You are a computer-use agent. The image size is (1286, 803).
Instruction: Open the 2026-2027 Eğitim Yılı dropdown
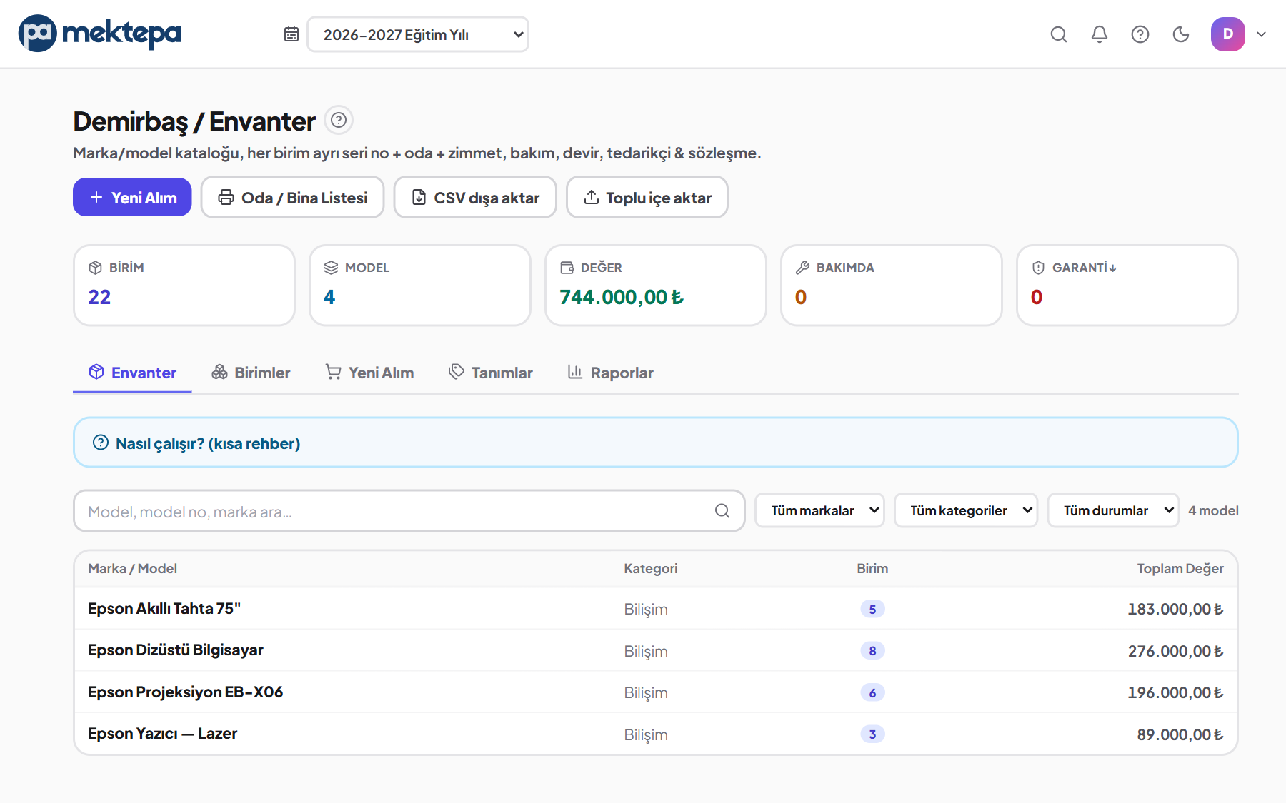tap(418, 34)
